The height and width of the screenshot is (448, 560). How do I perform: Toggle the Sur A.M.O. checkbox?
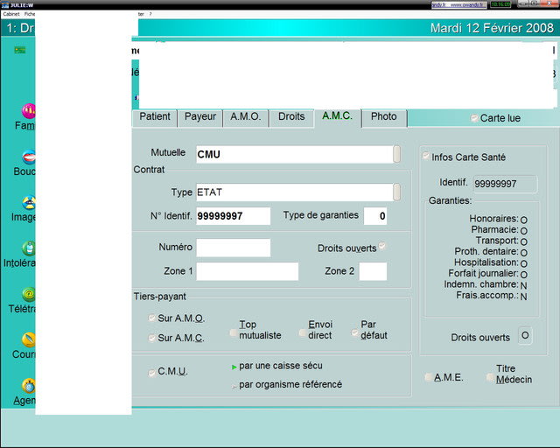152,318
